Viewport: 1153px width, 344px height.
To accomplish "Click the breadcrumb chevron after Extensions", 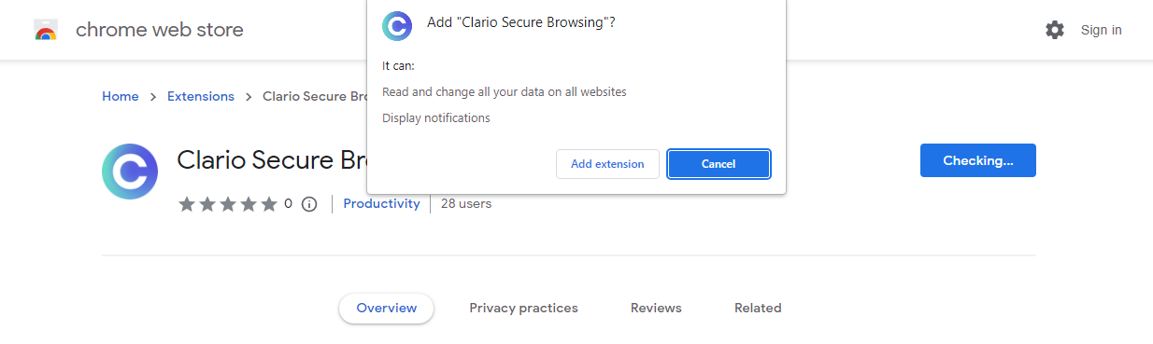I will click(249, 97).
